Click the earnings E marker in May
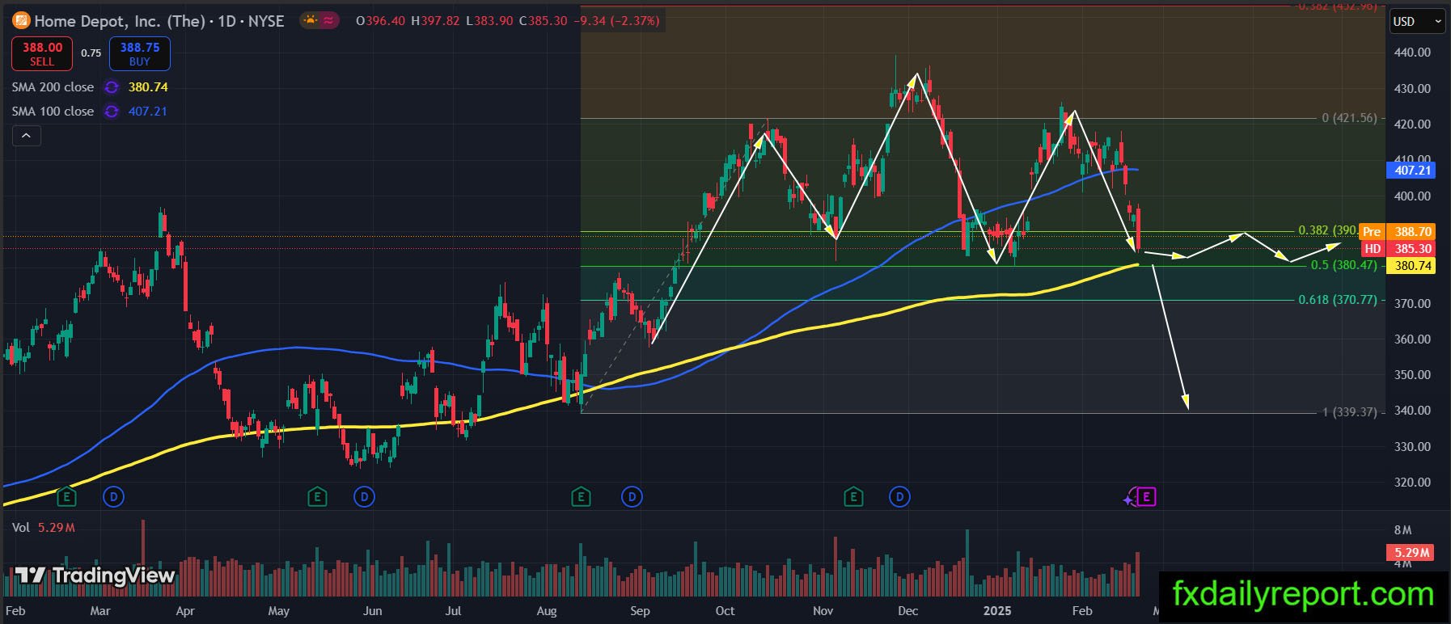 pyautogui.click(x=317, y=496)
